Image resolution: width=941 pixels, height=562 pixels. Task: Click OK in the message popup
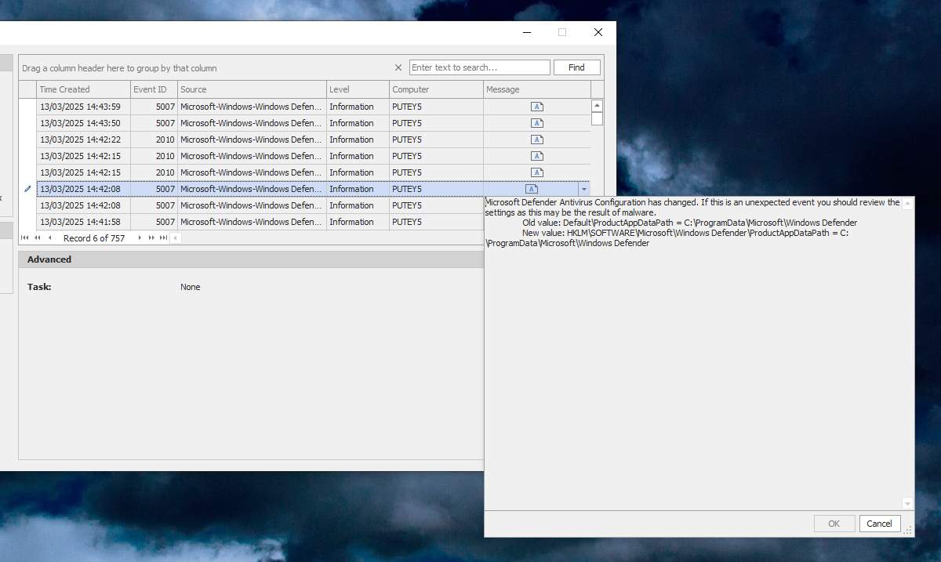click(834, 524)
